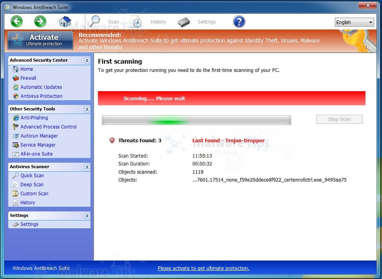The width and height of the screenshot is (382, 279).
Task: Open the Scan tab in toolbar
Action: 114,22
